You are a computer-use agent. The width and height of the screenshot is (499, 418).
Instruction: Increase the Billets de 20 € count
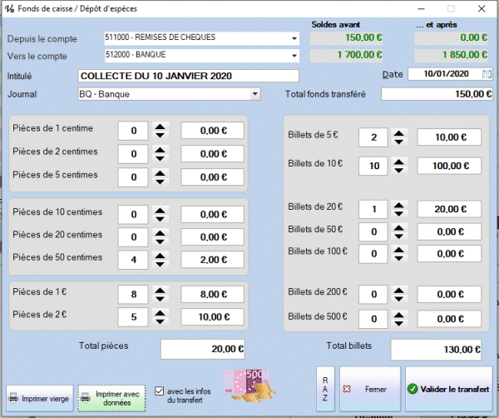[399, 205]
